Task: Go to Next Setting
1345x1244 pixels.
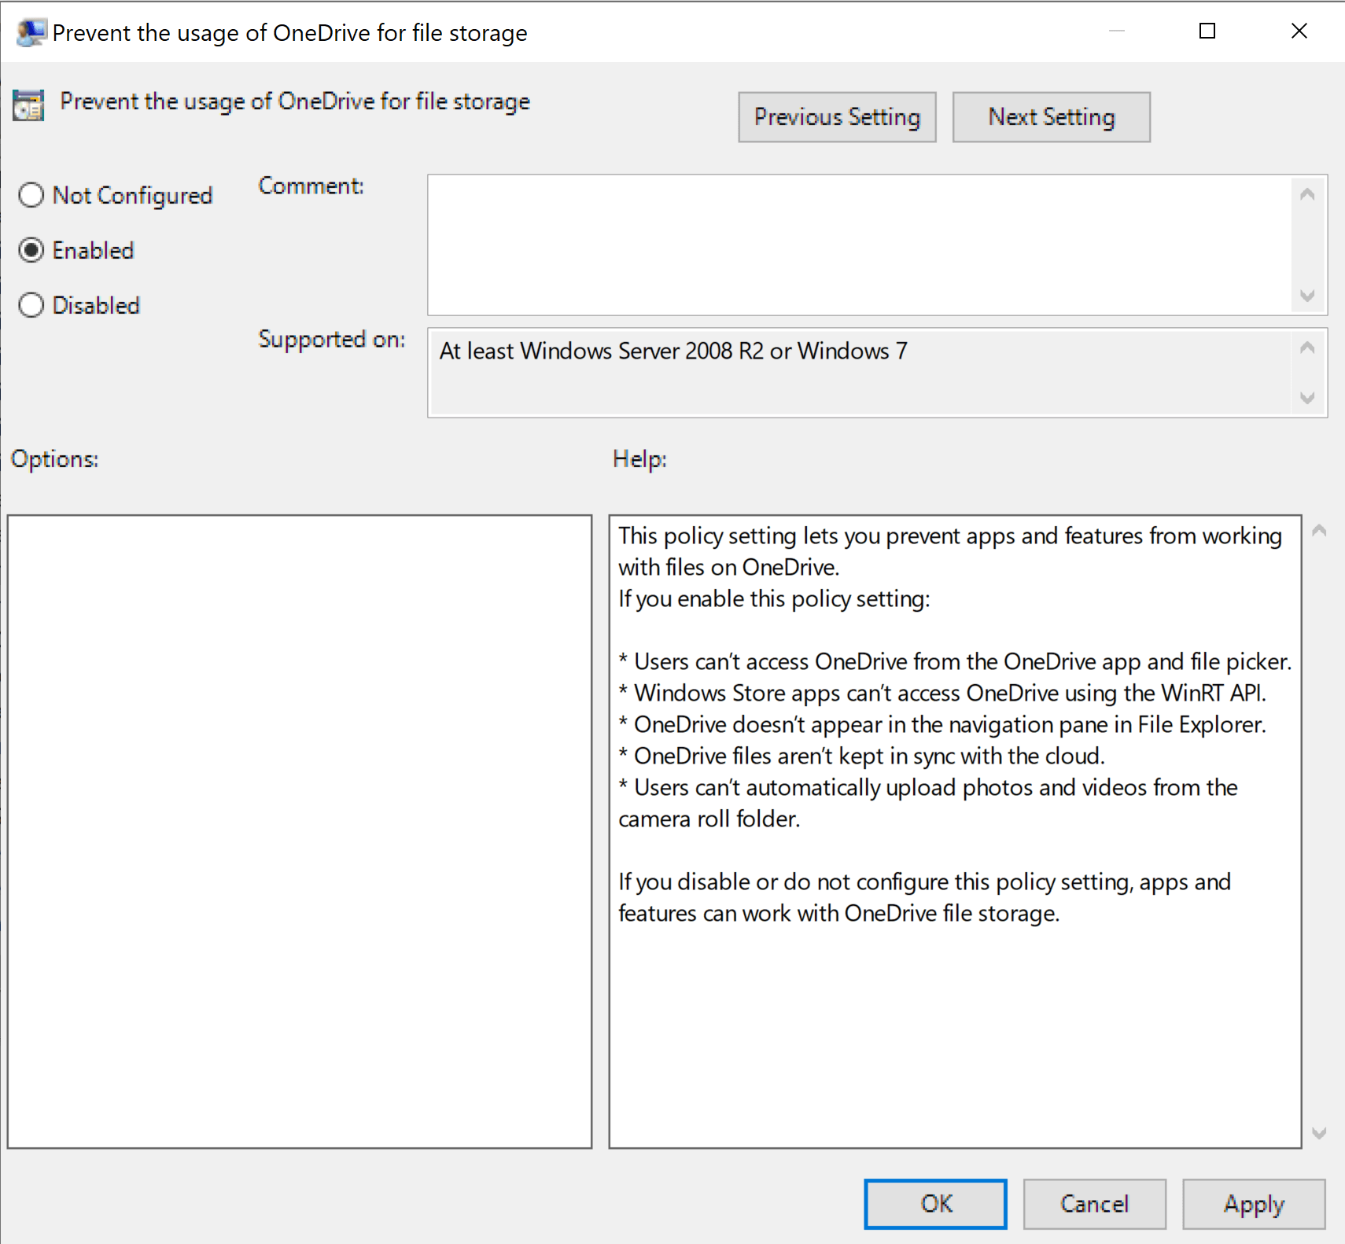Action: (1052, 117)
